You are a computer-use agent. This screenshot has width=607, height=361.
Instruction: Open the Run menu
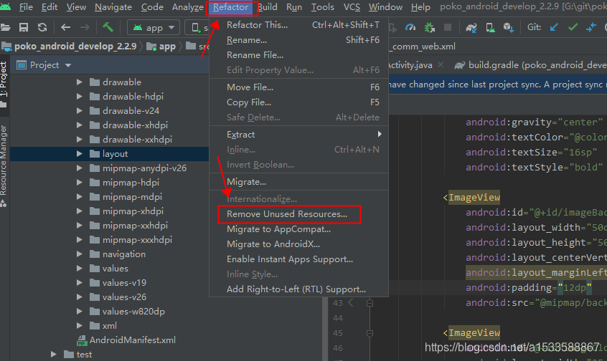[294, 7]
